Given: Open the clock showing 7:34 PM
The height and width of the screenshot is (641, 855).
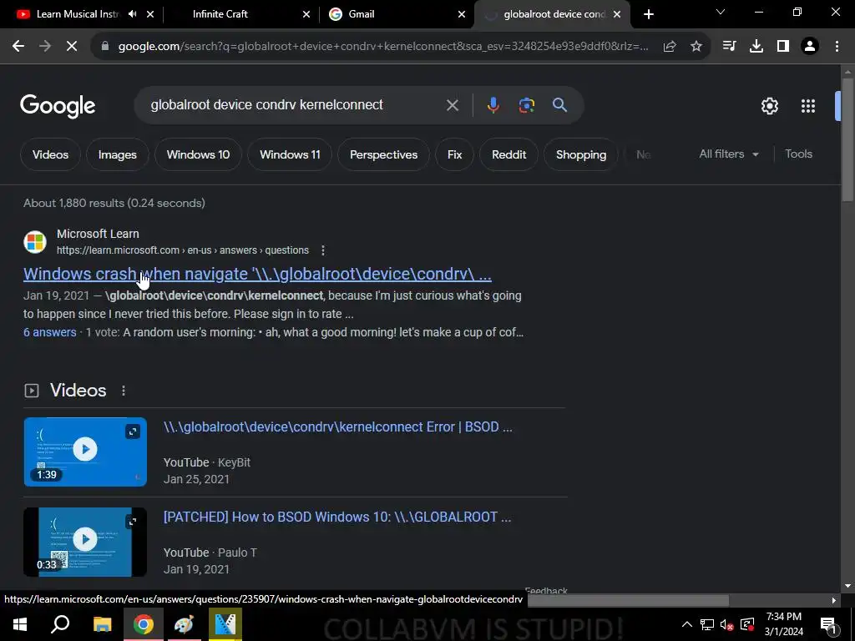Looking at the screenshot, I should [x=783, y=624].
